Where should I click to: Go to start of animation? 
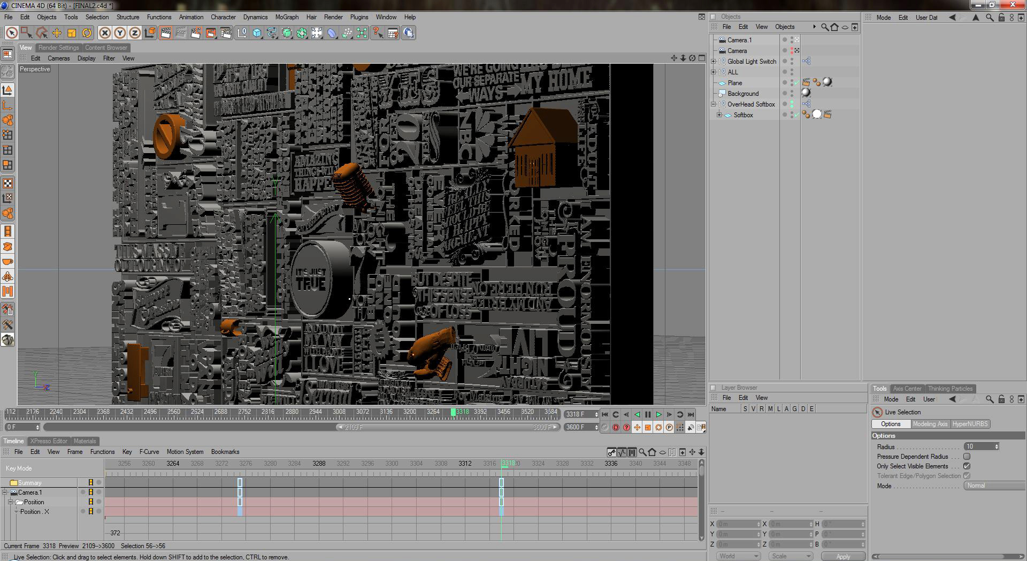(605, 414)
